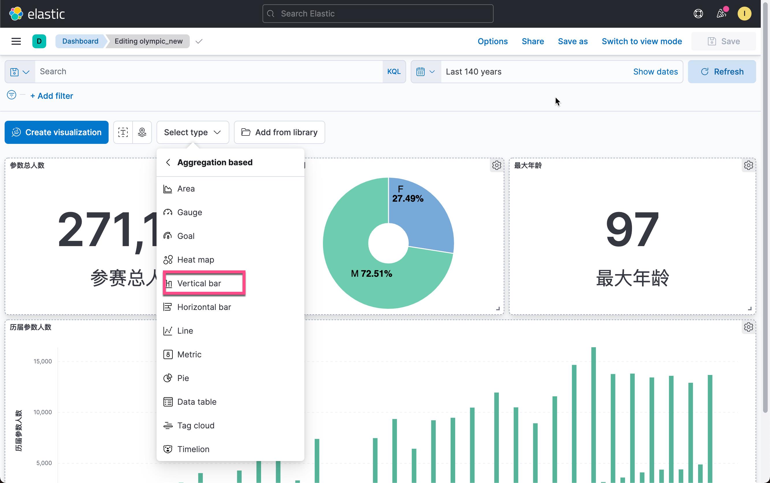This screenshot has height=483, width=770.
Task: Add a maps panel
Action: (142, 132)
